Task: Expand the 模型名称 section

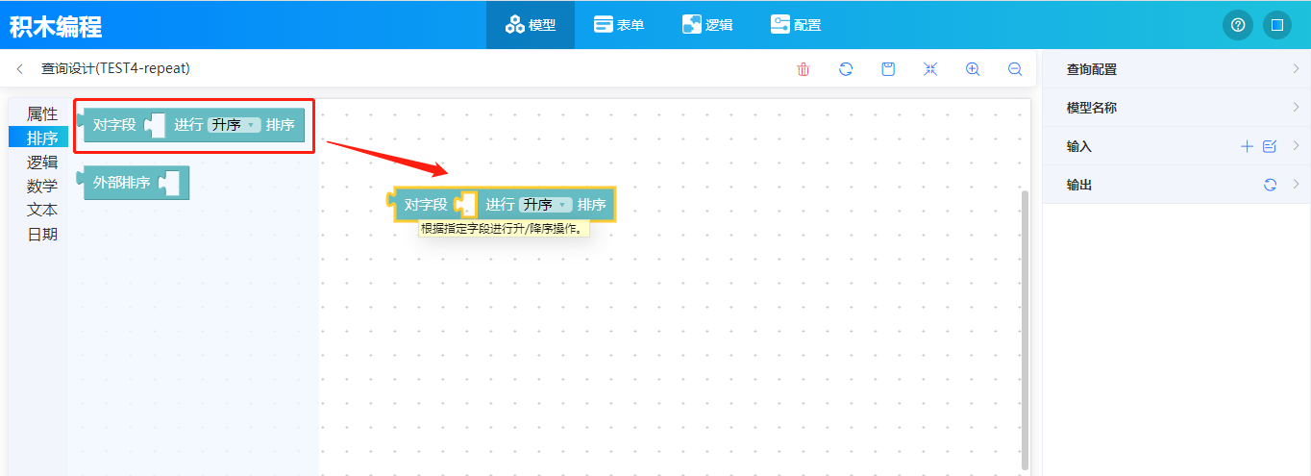Action: (1176, 108)
